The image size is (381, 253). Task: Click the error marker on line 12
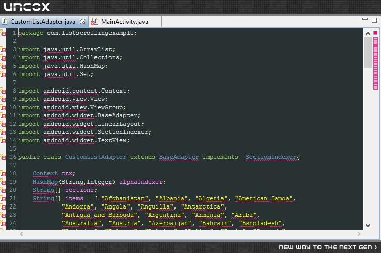point(3,124)
